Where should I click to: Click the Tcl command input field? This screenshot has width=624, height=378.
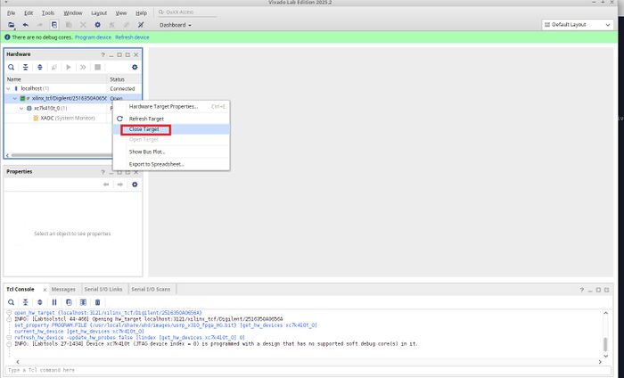(308, 370)
